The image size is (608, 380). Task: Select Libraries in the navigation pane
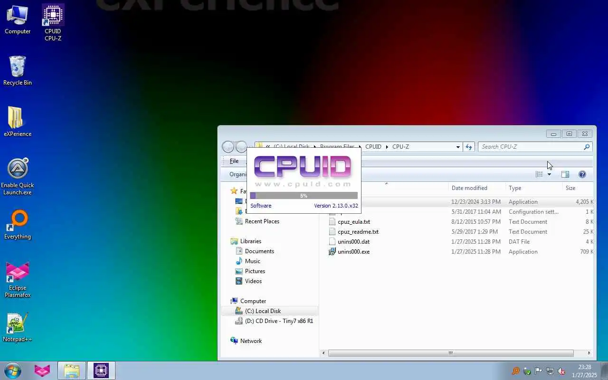(x=250, y=241)
